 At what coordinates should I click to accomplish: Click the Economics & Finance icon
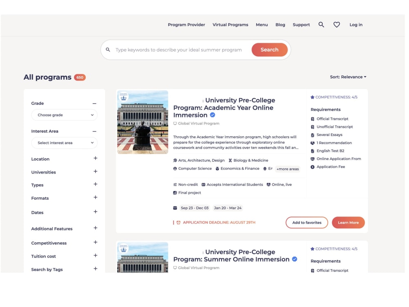click(x=217, y=169)
